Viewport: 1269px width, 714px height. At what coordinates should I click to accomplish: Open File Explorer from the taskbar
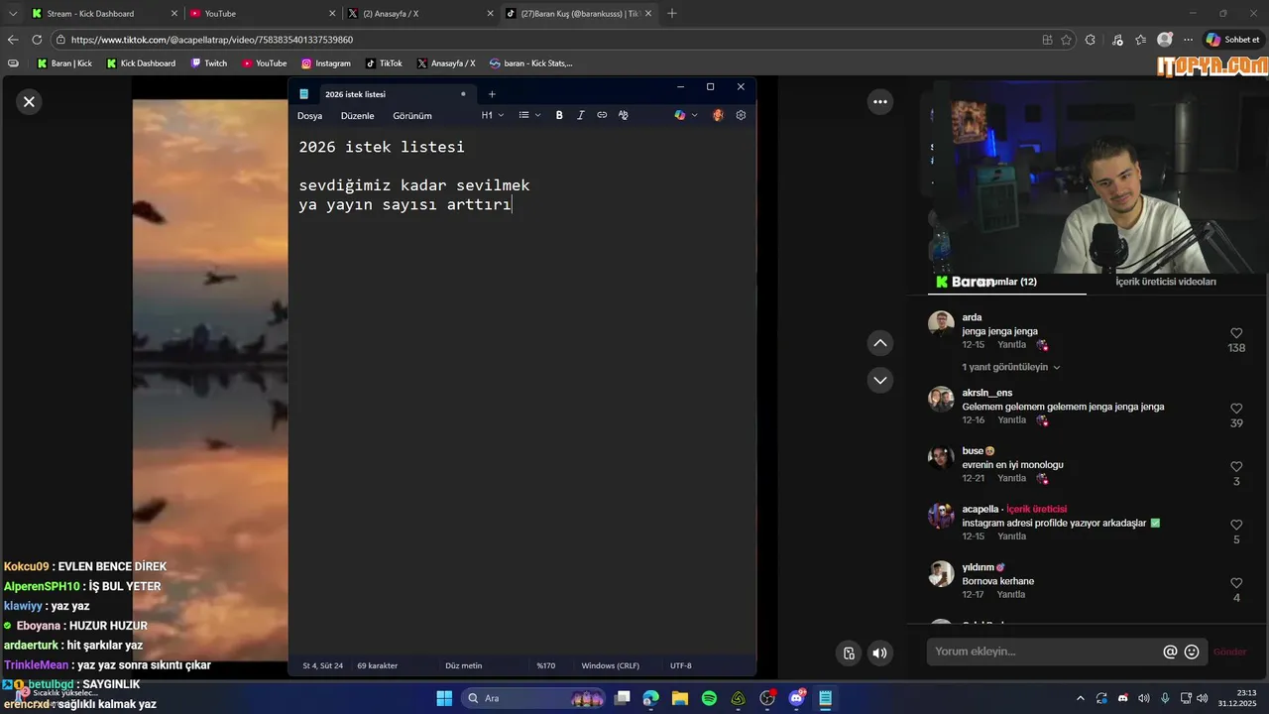[680, 698]
